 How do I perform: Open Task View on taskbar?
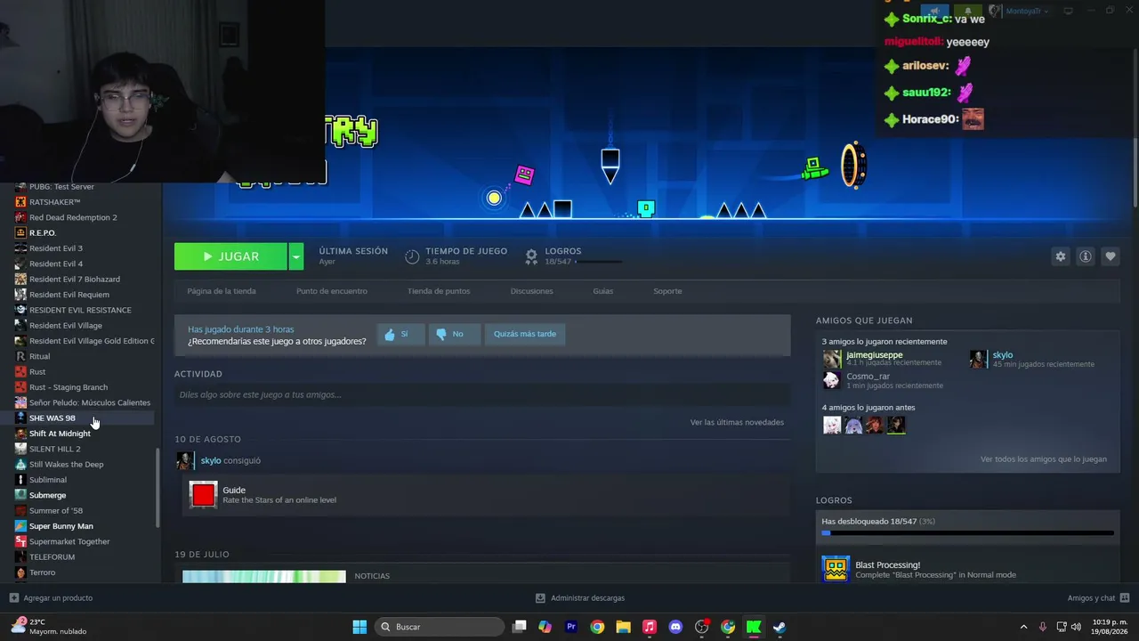520,627
